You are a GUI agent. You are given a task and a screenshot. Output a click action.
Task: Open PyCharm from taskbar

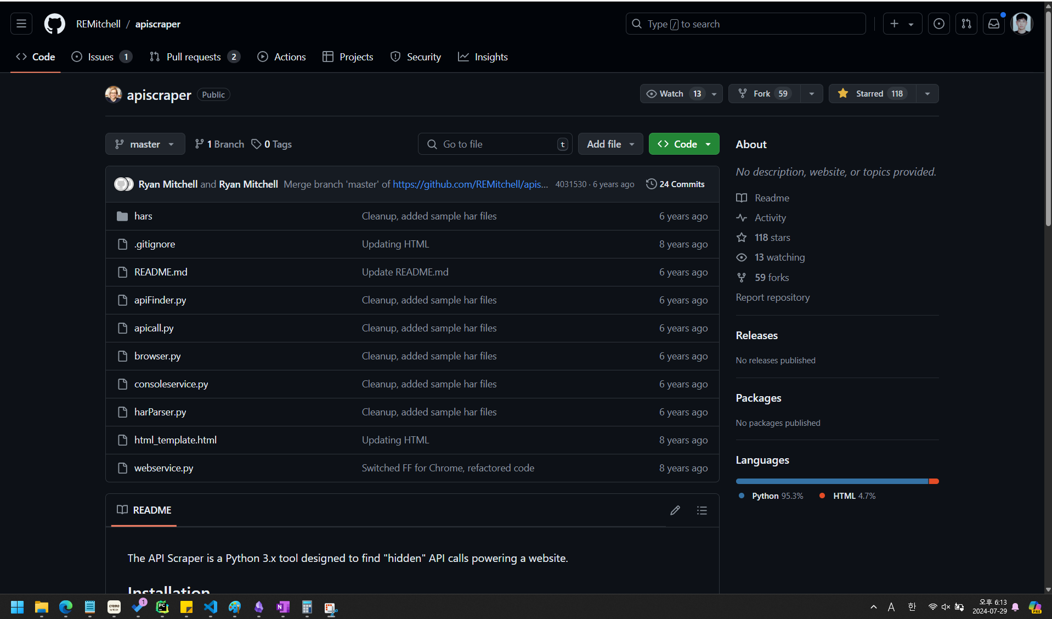click(x=162, y=607)
